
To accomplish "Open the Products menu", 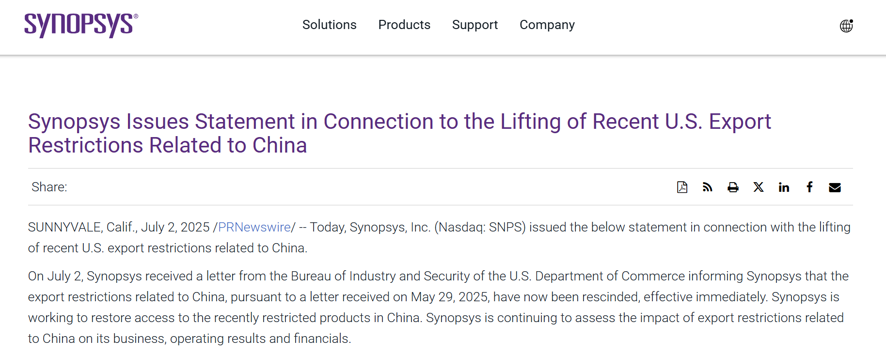I will point(404,25).
